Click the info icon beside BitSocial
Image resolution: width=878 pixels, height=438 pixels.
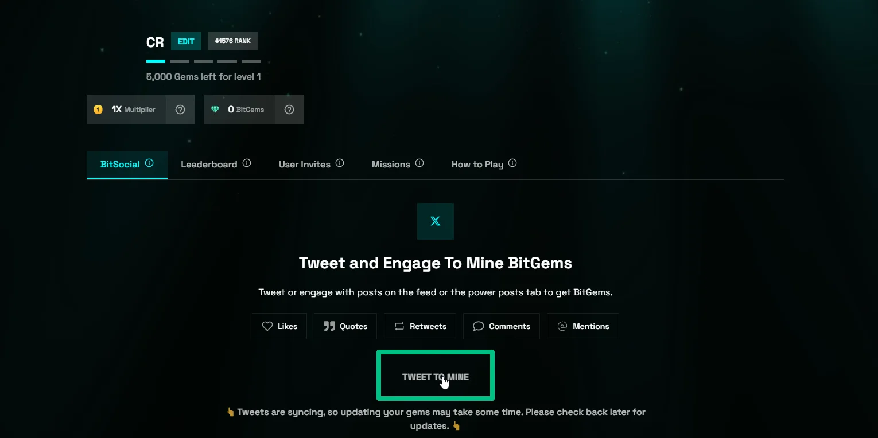(149, 163)
